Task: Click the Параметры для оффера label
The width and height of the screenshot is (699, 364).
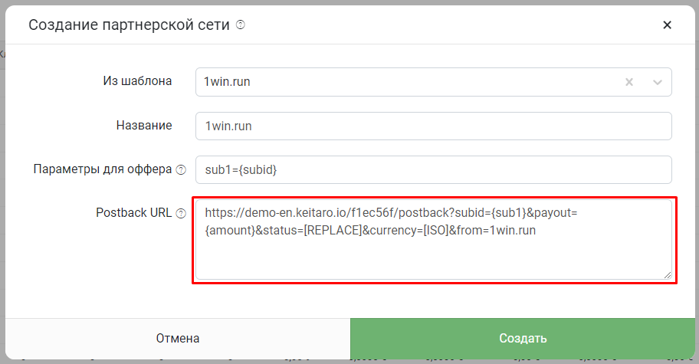Action: [103, 169]
